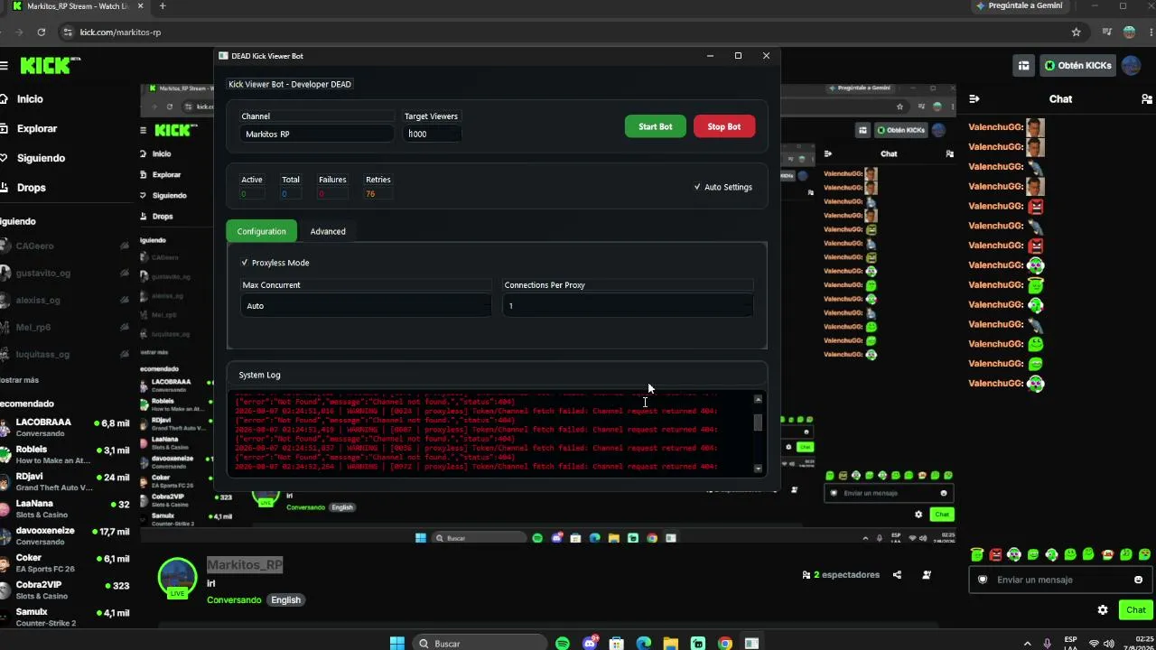1156x650 pixels.
Task: Click the System Log scrollbar thumb
Action: 758,422
